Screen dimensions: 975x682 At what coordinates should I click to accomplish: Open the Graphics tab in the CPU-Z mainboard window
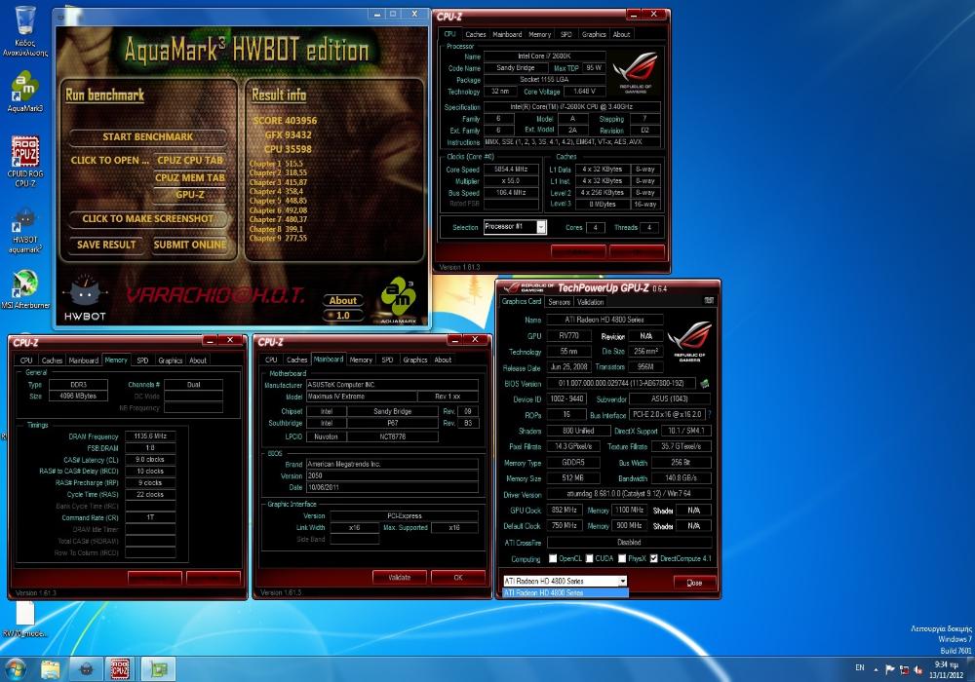[414, 360]
